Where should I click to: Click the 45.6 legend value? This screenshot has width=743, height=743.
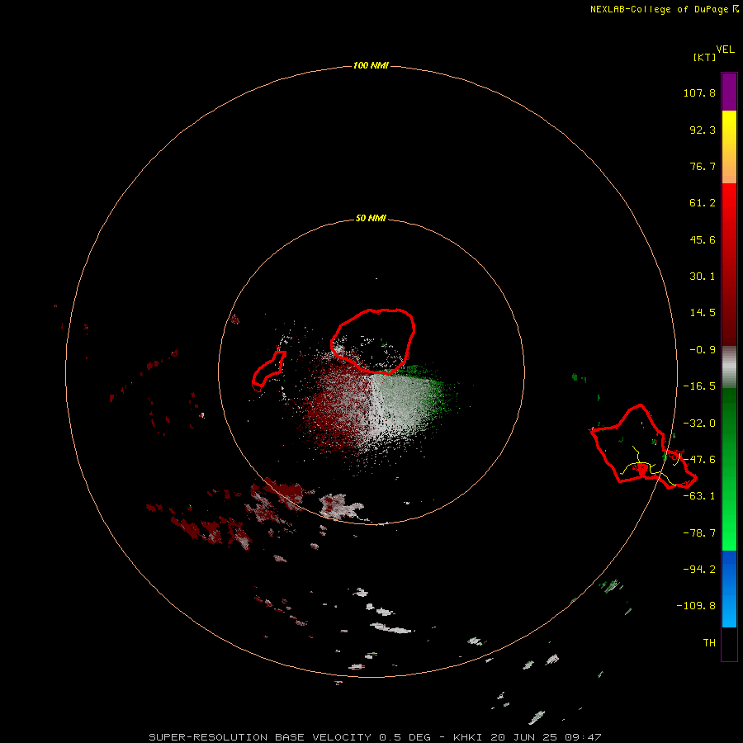703,239
